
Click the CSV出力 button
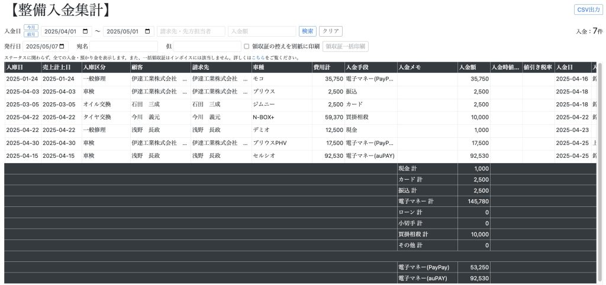point(588,9)
